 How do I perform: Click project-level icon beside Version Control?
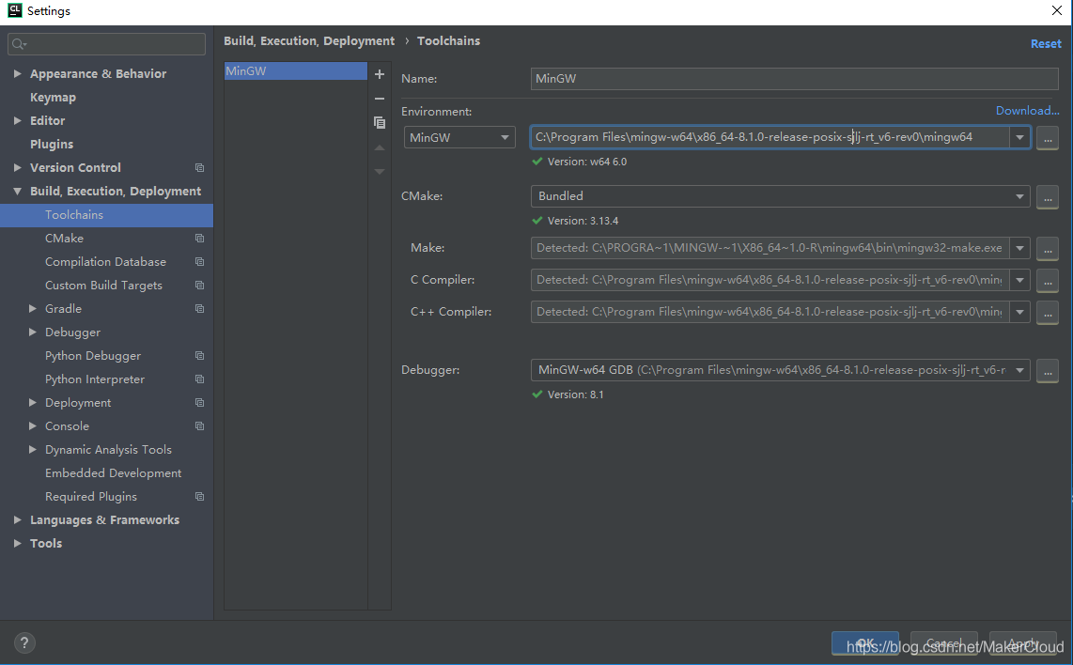[200, 167]
